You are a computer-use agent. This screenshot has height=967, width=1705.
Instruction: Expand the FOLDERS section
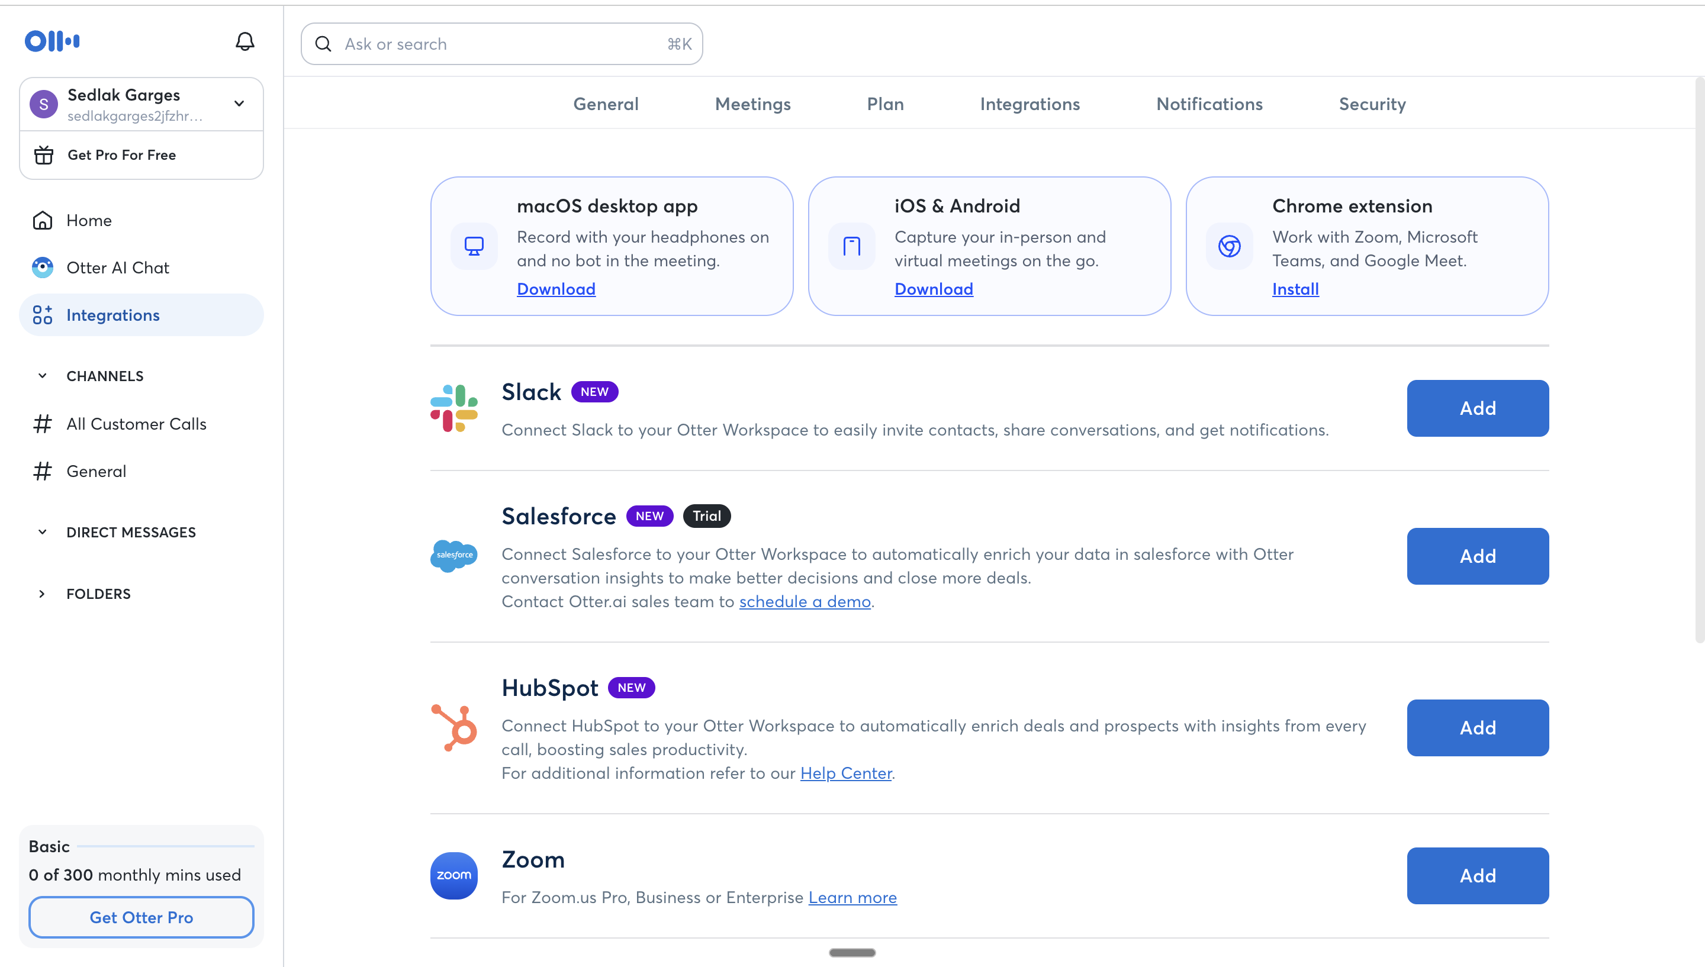(43, 594)
